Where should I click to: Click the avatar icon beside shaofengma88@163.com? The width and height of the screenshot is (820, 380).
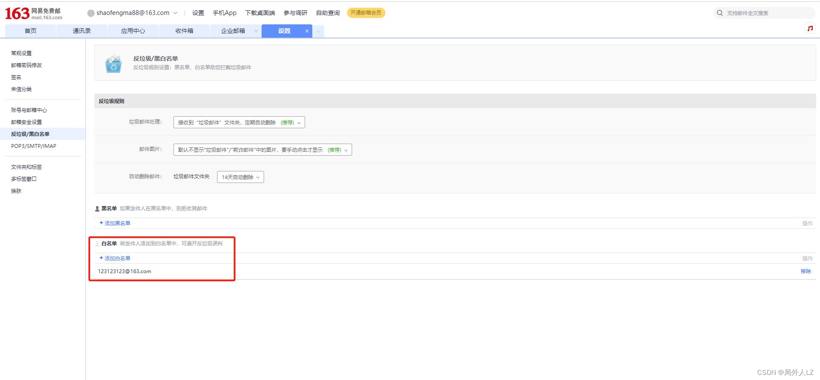91,13
